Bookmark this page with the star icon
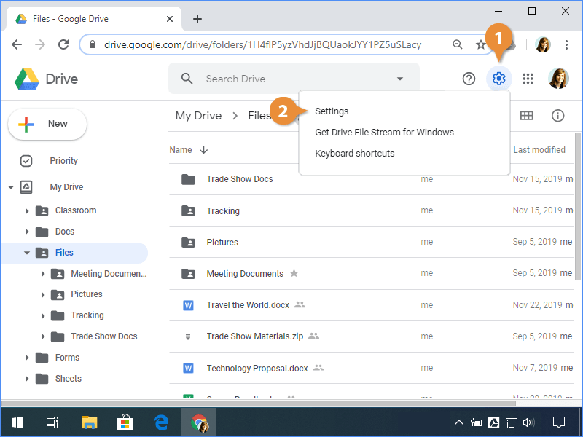Screen dimensions: 583x437 [x=480, y=44]
